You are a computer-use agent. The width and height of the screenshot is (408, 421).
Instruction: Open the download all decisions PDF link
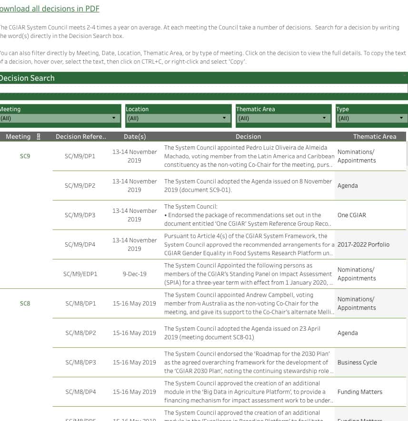[x=49, y=9]
